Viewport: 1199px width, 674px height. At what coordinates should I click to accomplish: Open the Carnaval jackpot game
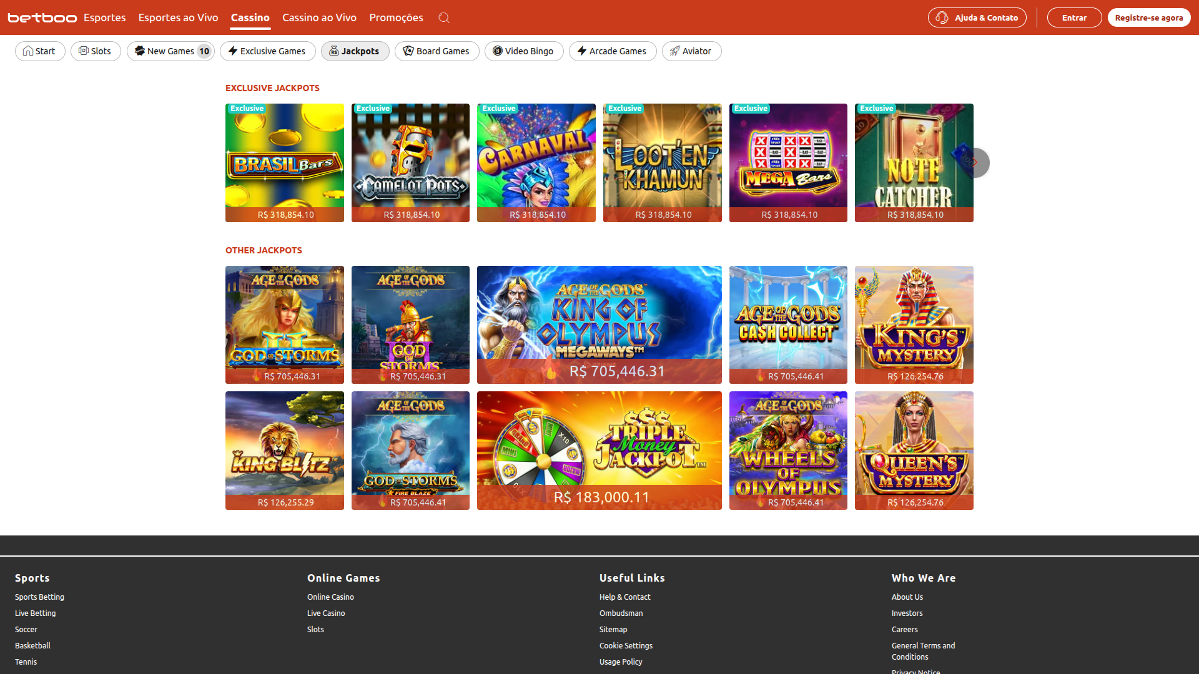[x=536, y=162]
